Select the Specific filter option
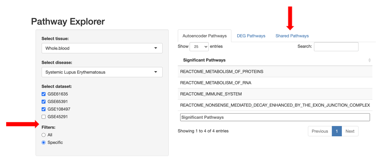Image resolution: width=376 pixels, height=164 pixels. (x=43, y=142)
